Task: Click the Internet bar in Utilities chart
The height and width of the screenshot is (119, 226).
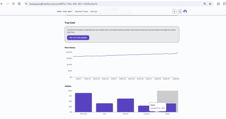Action: click(126, 105)
